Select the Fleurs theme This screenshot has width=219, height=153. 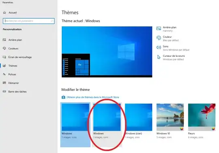[202, 121]
